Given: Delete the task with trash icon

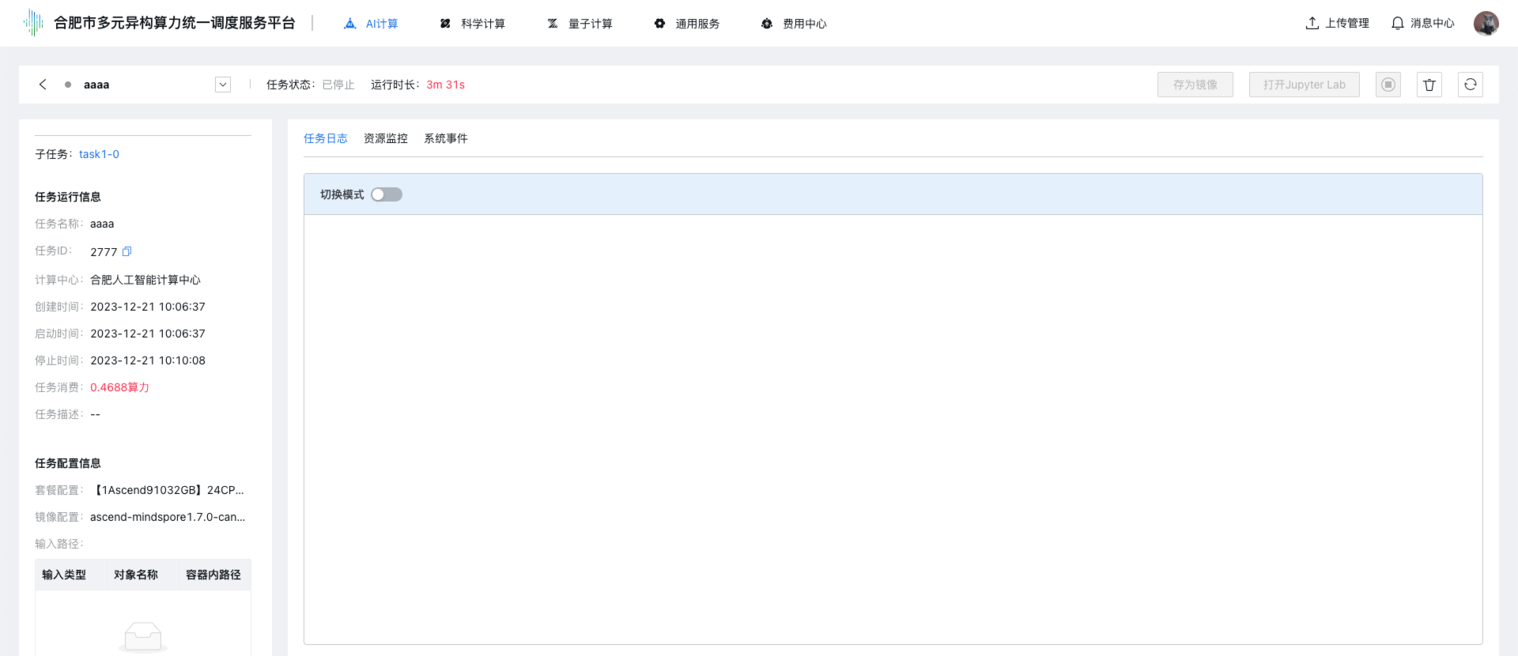Looking at the screenshot, I should click(x=1429, y=85).
